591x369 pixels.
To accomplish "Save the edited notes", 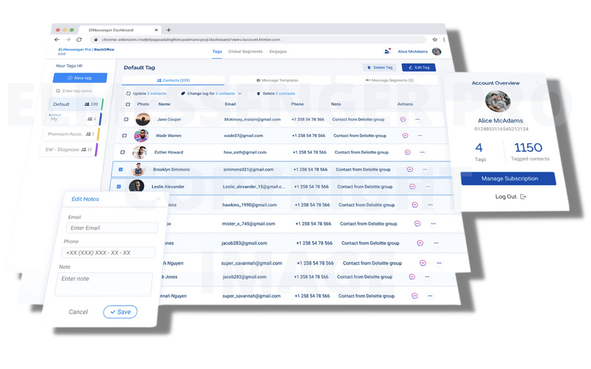I will click(120, 312).
